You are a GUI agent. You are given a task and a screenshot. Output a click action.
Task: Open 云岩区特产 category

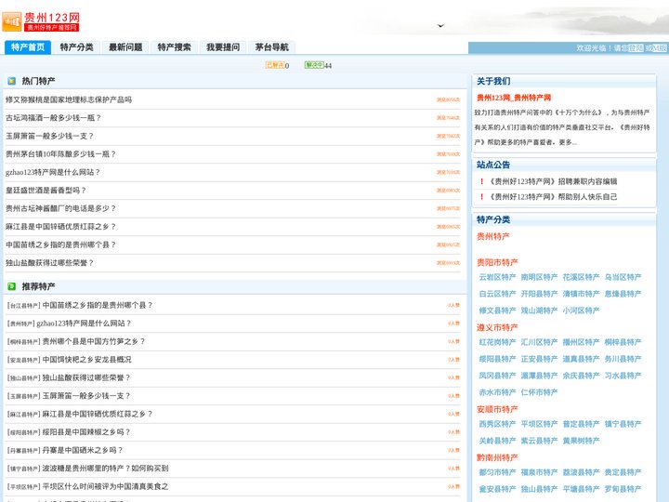[497, 277]
